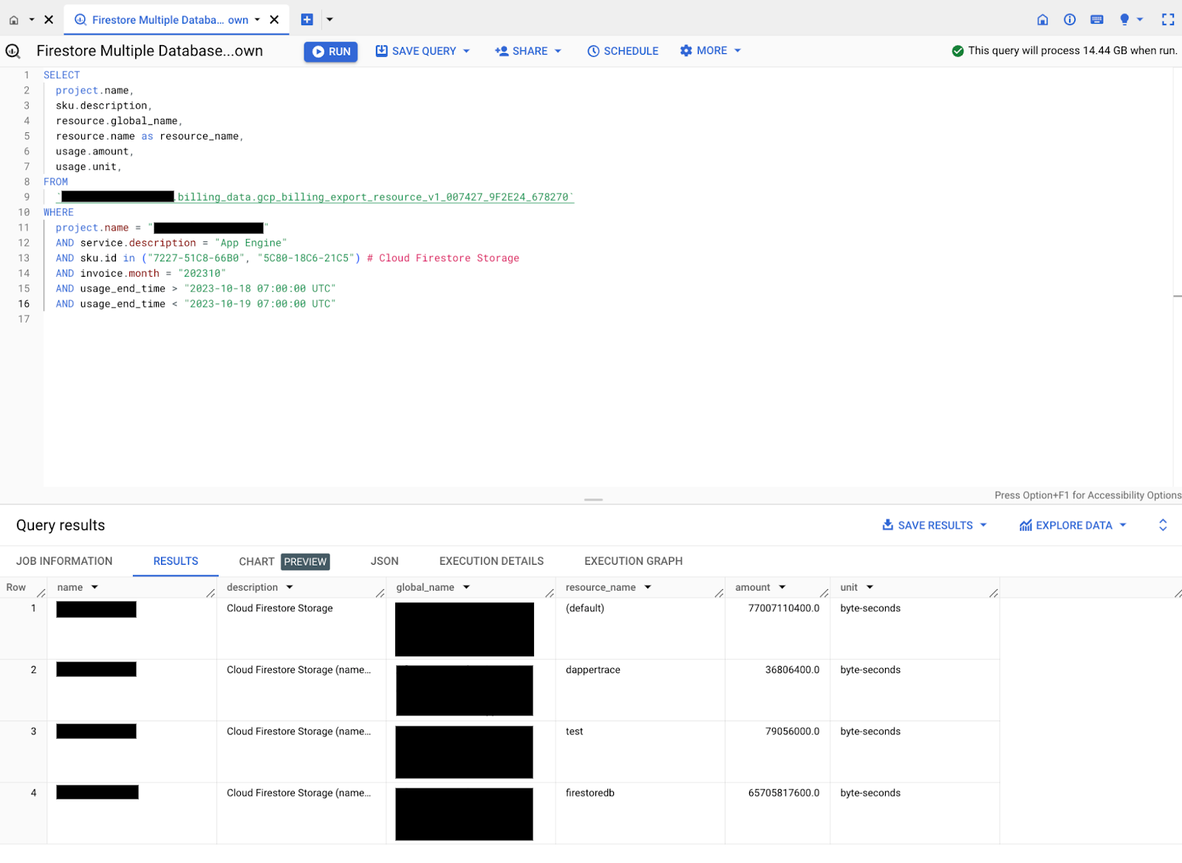The image size is (1182, 863).
Task: Collapse or expand the results panel
Action: pyautogui.click(x=1163, y=525)
